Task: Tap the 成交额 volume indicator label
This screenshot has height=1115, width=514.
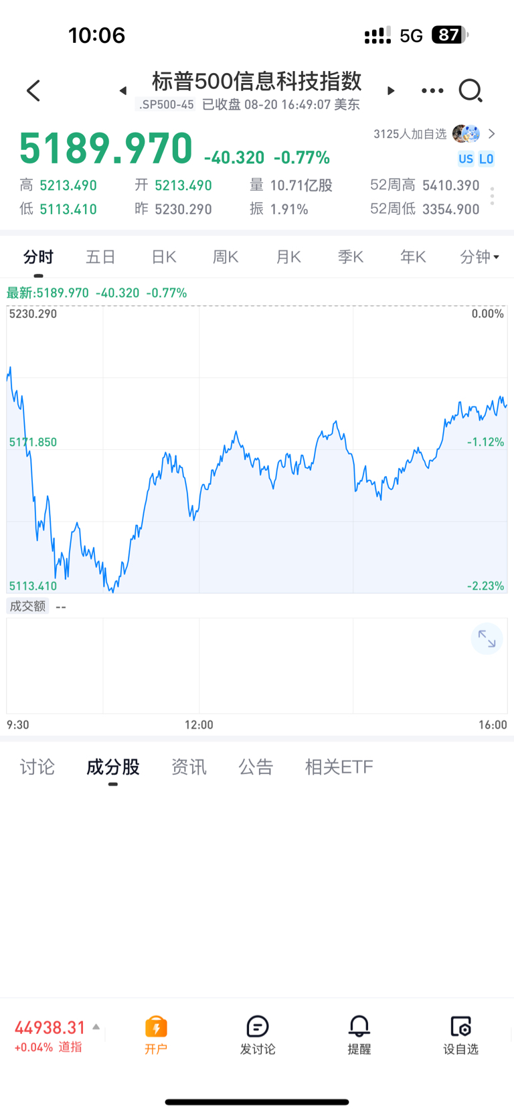Action: tap(27, 606)
